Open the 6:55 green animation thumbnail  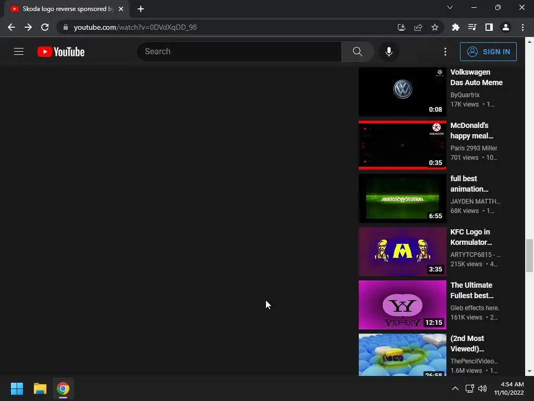(x=402, y=198)
